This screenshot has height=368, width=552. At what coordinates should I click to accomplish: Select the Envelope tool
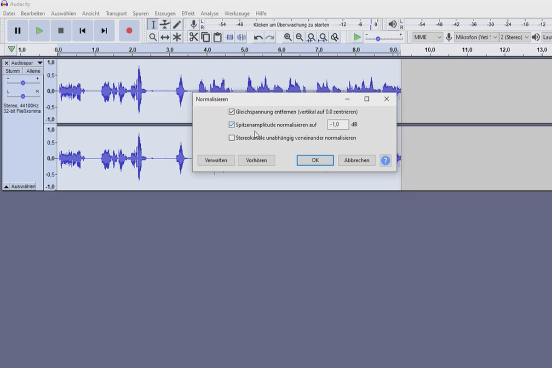[165, 25]
